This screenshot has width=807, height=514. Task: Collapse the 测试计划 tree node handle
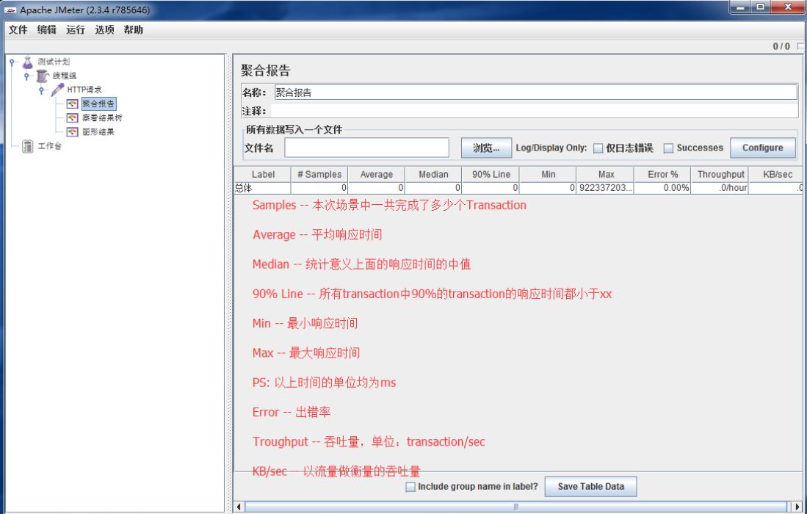(x=12, y=62)
